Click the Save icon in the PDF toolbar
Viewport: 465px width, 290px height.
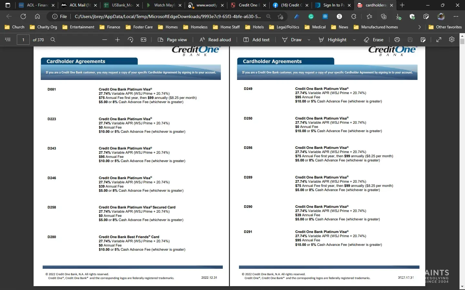tap(410, 40)
